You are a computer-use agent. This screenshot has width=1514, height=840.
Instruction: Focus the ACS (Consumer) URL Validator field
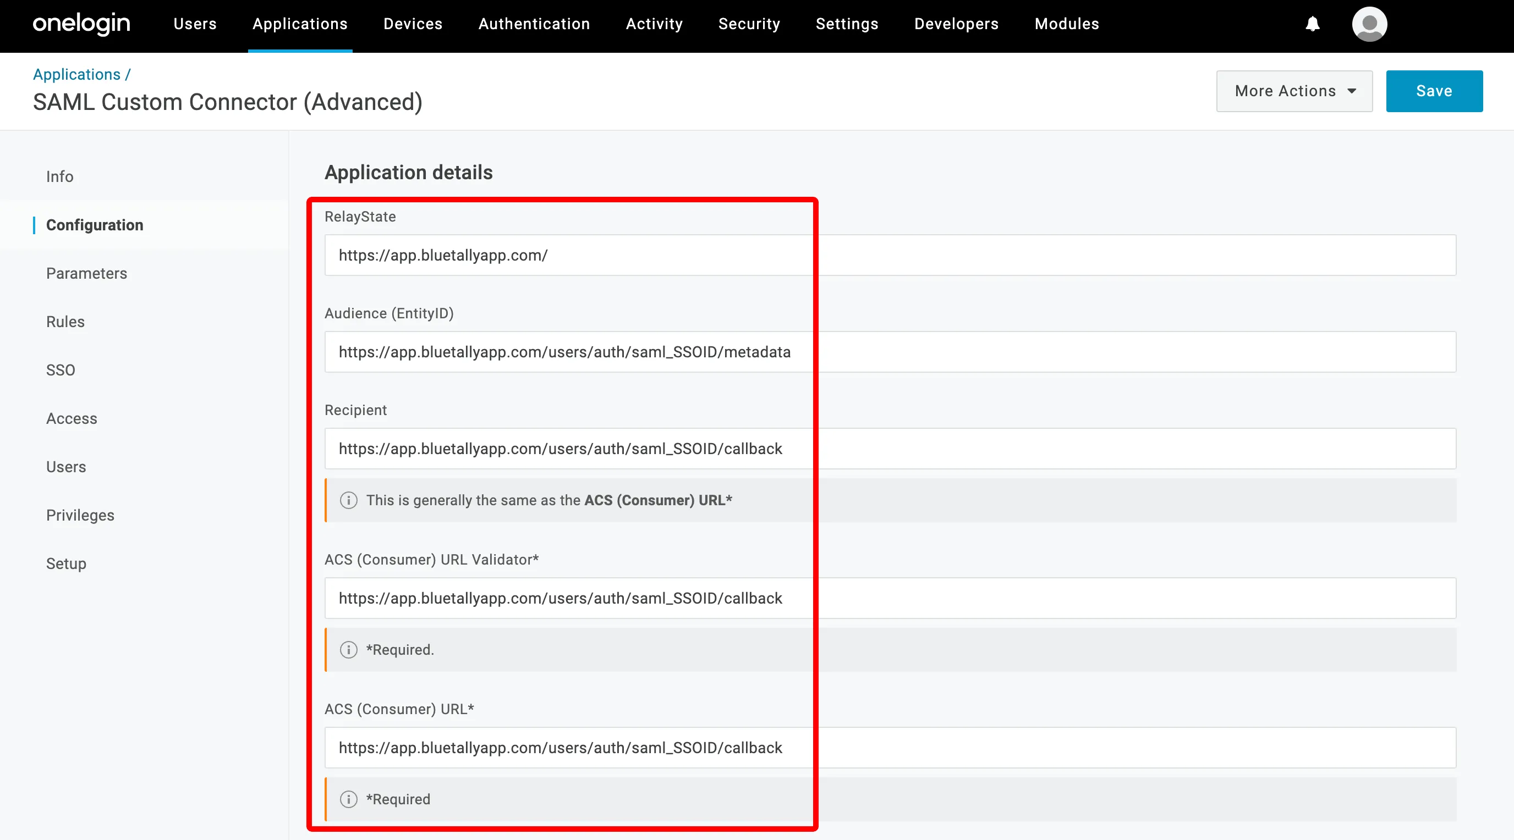coord(891,598)
